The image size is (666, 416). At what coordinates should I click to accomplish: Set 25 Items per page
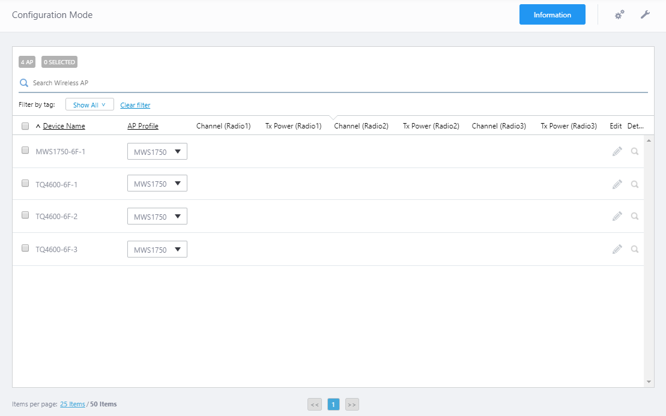click(72, 404)
